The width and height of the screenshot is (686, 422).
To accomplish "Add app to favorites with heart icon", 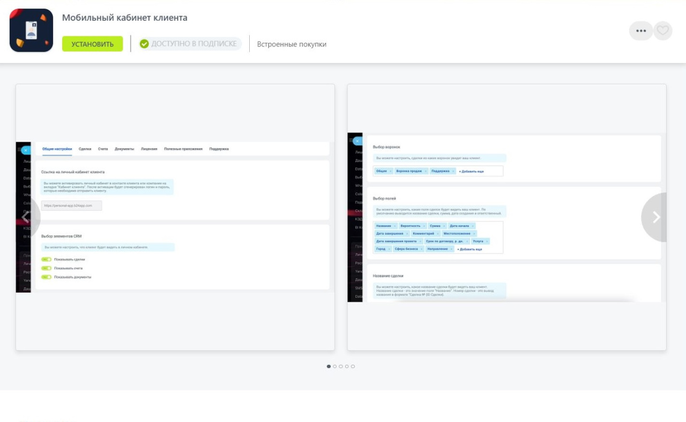I will coord(663,31).
